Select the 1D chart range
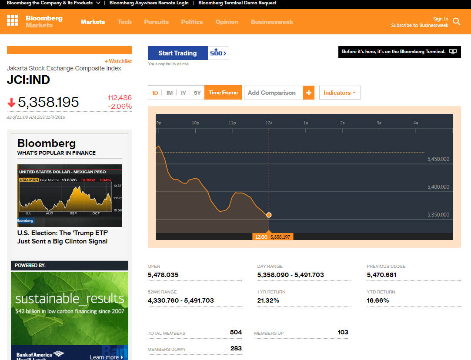471x360 pixels. (x=155, y=93)
